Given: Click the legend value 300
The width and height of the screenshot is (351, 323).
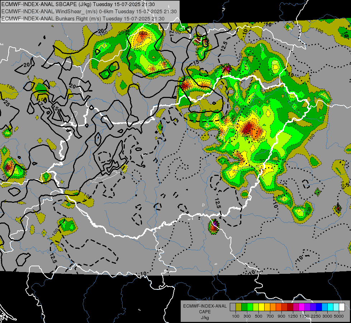Looking at the screenshot, I should point(247,316).
